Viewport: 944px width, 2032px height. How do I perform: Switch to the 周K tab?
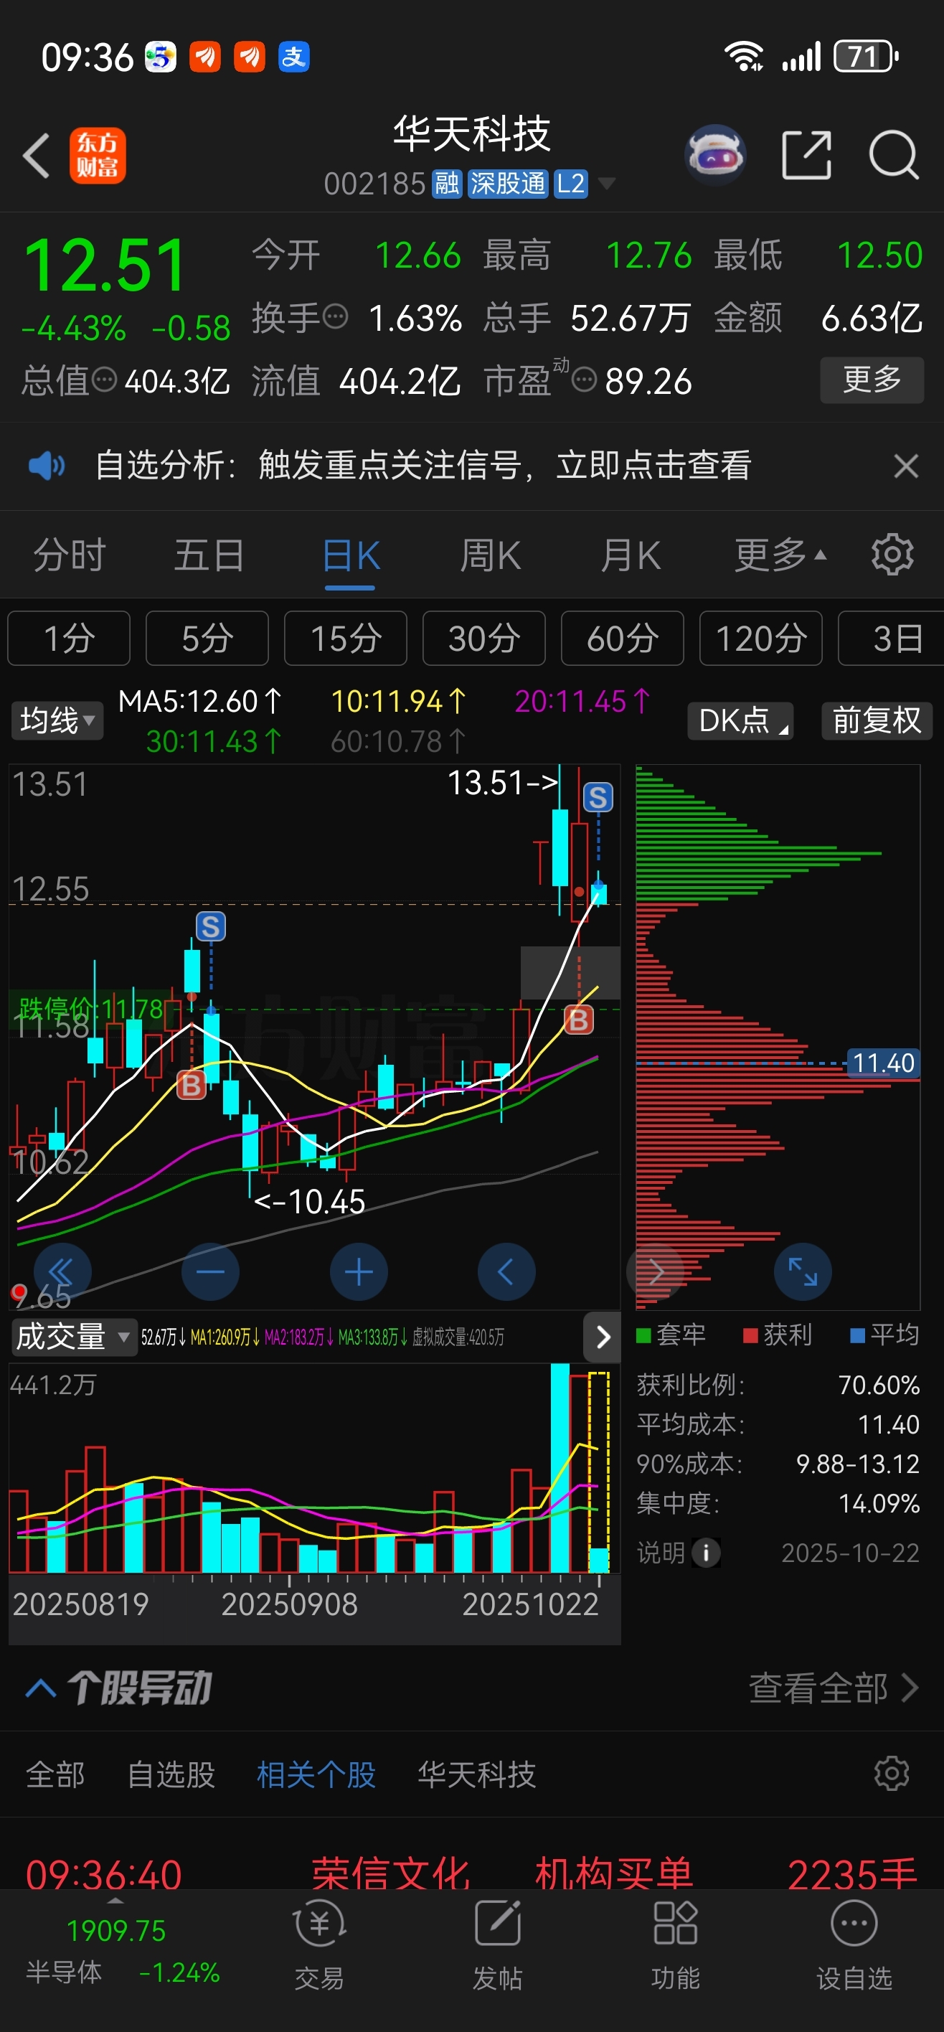(x=491, y=555)
